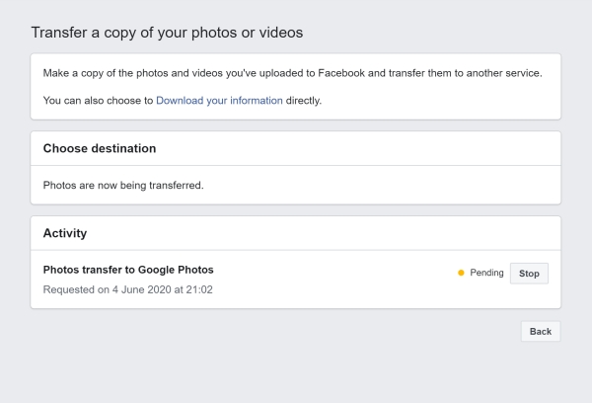
Task: Stop the Google Photos transfer
Action: pyautogui.click(x=529, y=274)
